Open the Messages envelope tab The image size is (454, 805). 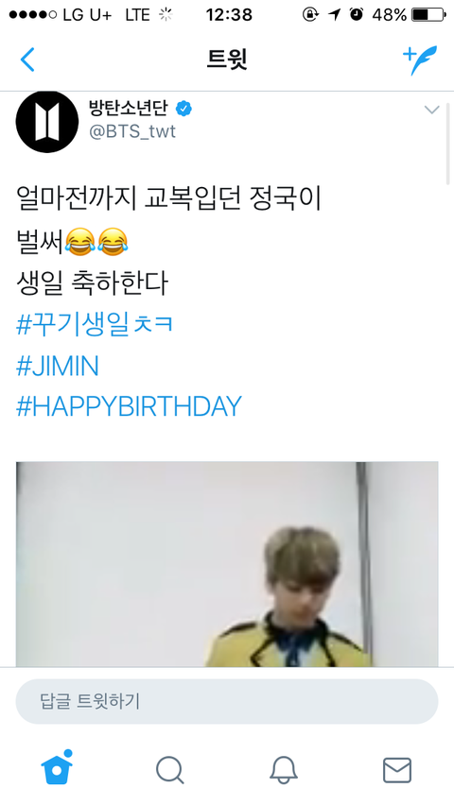(397, 770)
